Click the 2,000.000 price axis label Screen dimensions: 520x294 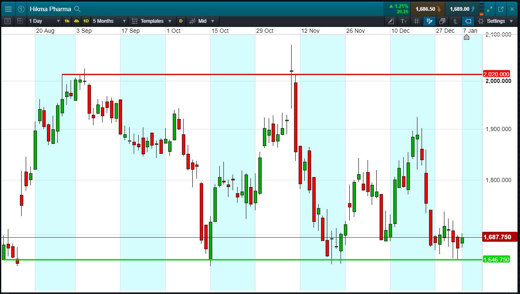[x=498, y=81]
